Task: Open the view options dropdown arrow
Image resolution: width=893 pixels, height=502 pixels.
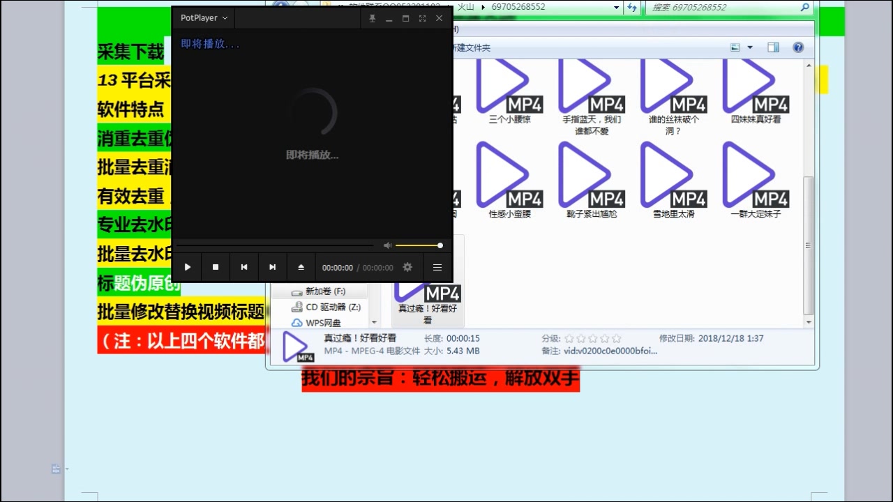Action: [750, 47]
